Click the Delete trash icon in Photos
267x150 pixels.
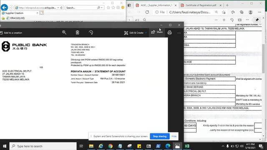pyautogui.click(x=78, y=32)
